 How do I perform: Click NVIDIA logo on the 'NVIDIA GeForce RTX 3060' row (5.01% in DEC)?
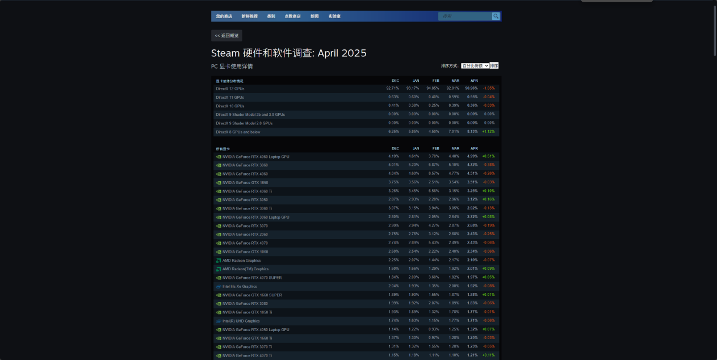coord(219,165)
